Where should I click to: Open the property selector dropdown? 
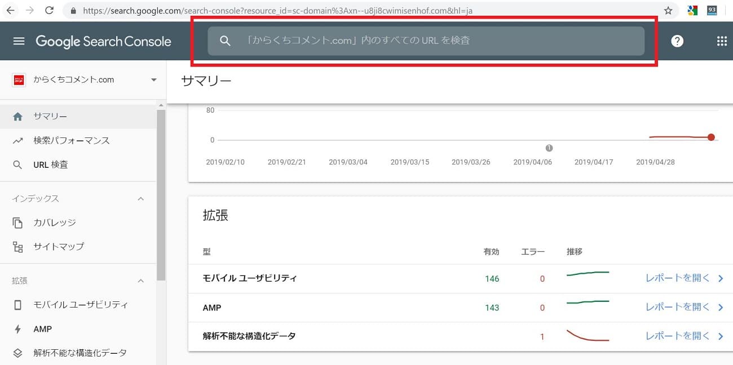153,80
